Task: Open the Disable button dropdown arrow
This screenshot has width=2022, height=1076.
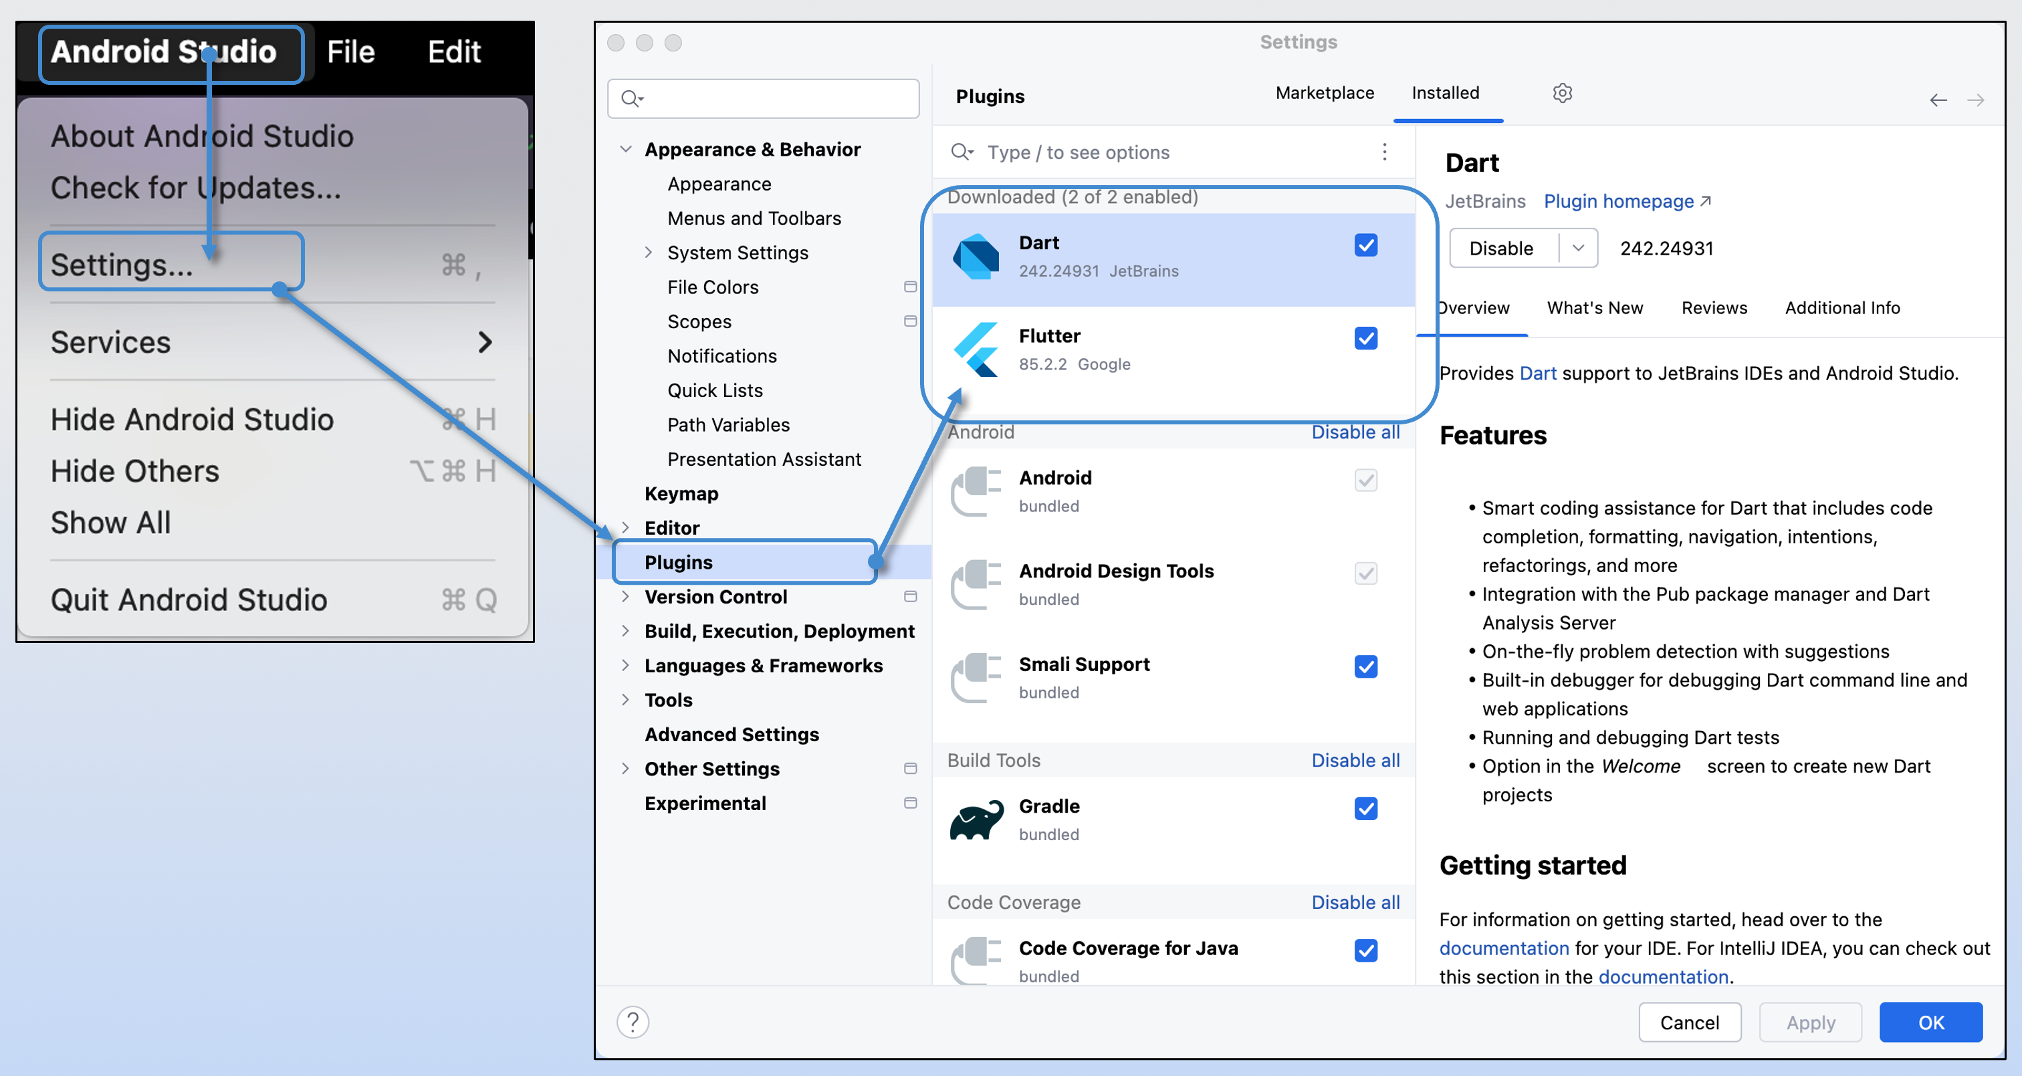Action: pos(1579,248)
